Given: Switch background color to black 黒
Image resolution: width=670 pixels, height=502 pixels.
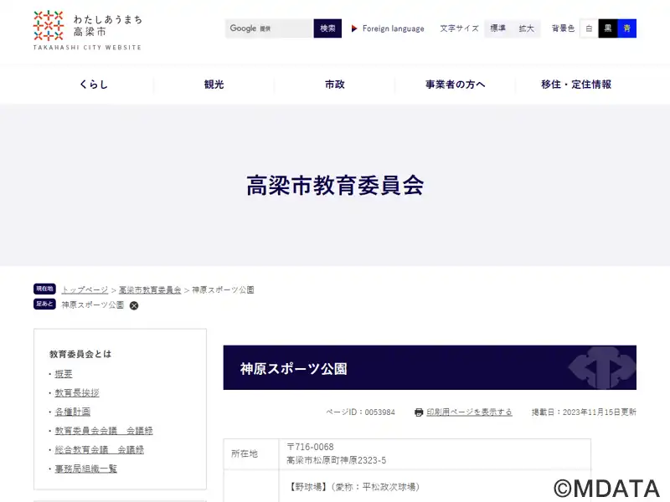Looking at the screenshot, I should pos(608,28).
